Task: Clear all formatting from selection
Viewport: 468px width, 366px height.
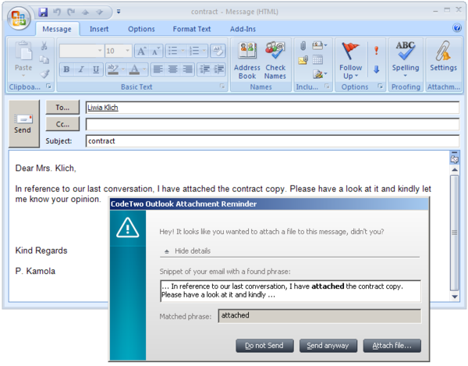Action: (x=218, y=51)
